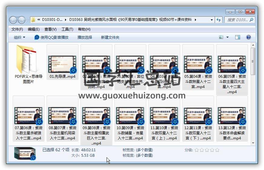Select video thumbnail 12.第11课 紫微斗数双星入十二宫(下)
This screenshot has height=170, width=264.
[x=198, y=116]
